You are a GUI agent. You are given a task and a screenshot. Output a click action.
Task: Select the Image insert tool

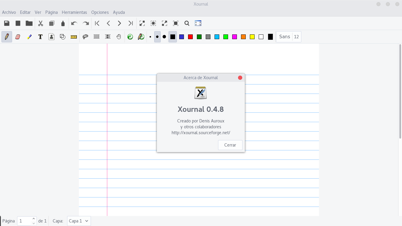52,37
